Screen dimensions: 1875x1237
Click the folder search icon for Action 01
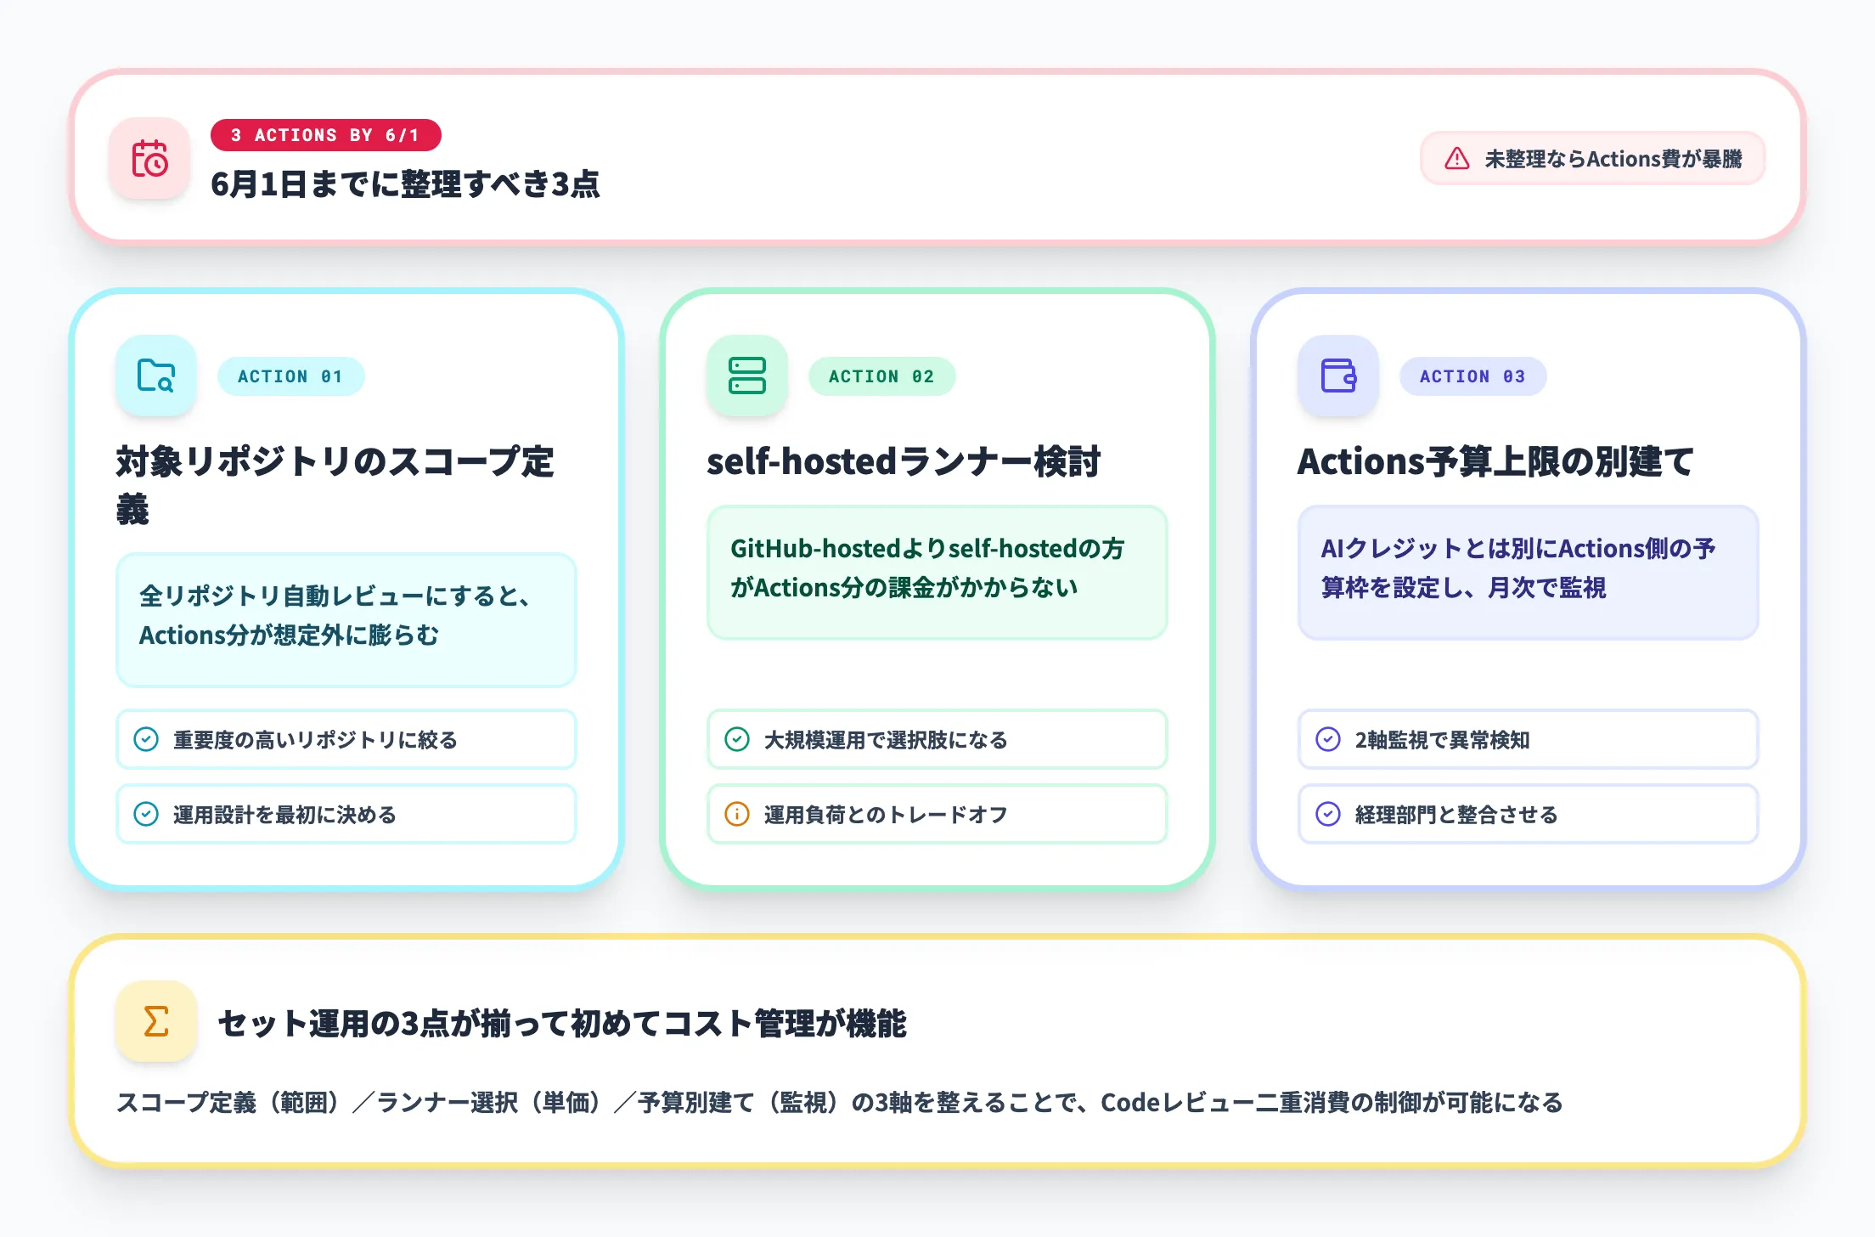(x=156, y=376)
